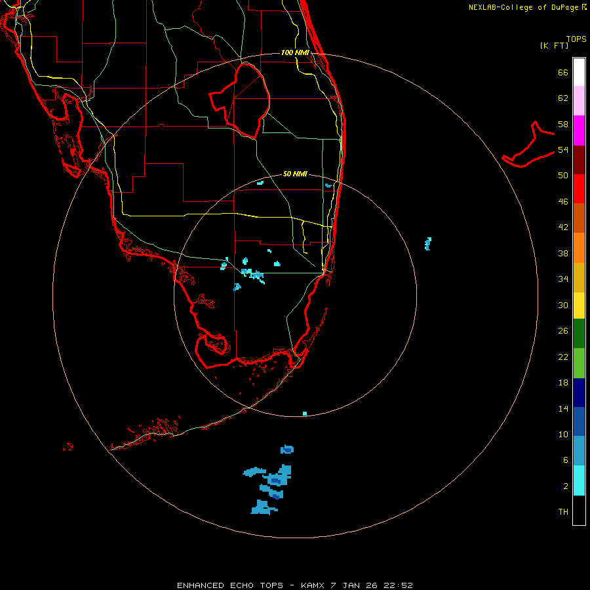Click the red Bahamas island outline
590x590 pixels.
[x=528, y=144]
